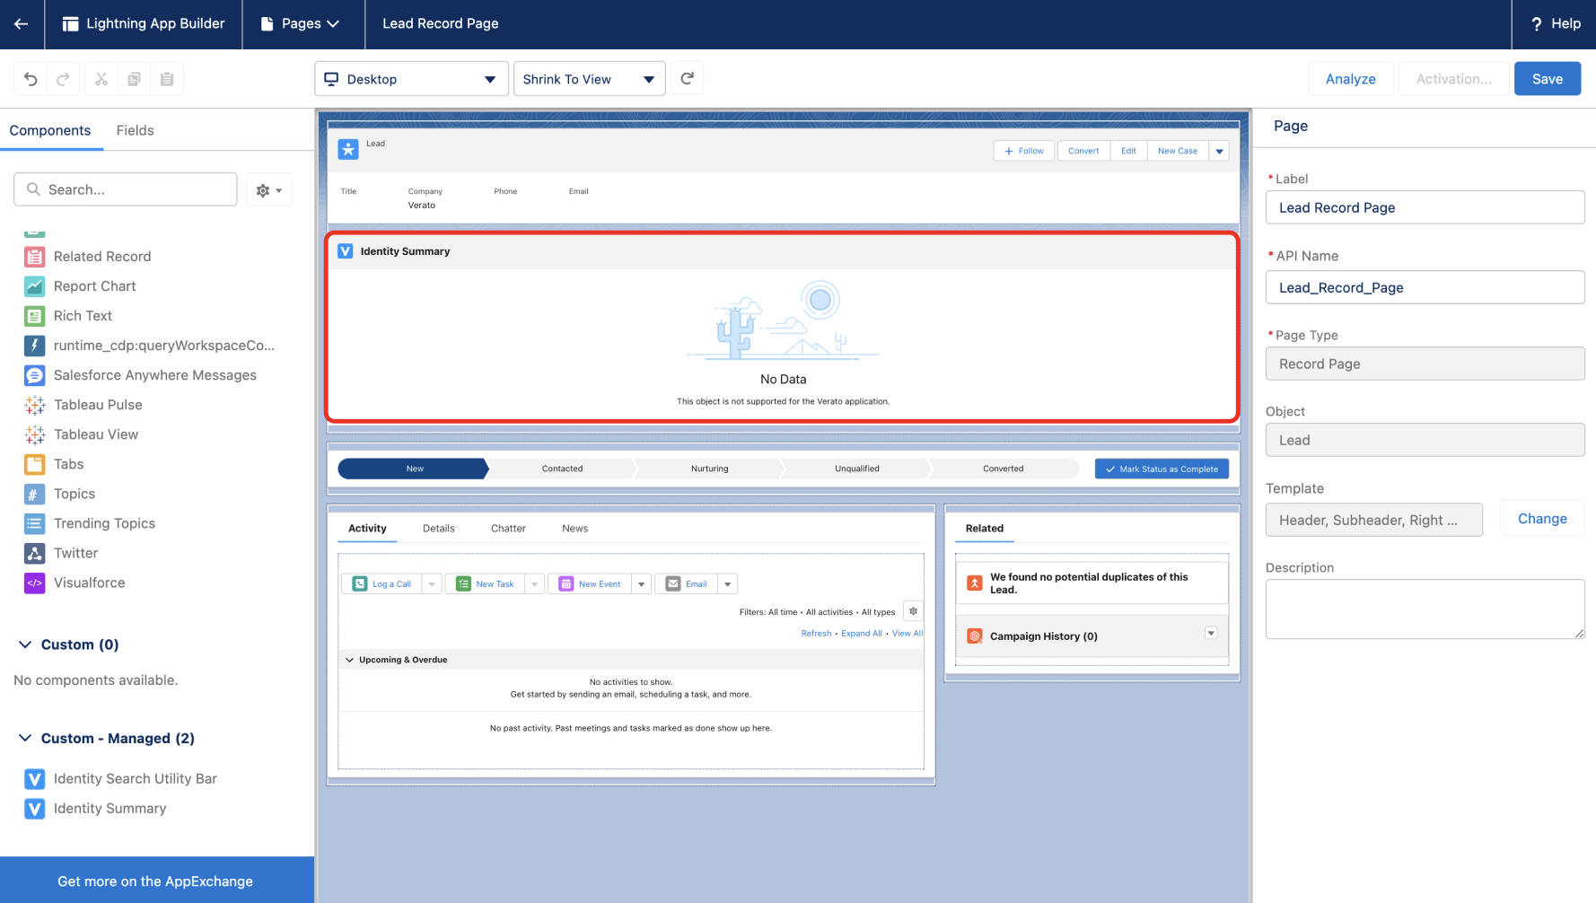Click the Undo icon

click(31, 79)
